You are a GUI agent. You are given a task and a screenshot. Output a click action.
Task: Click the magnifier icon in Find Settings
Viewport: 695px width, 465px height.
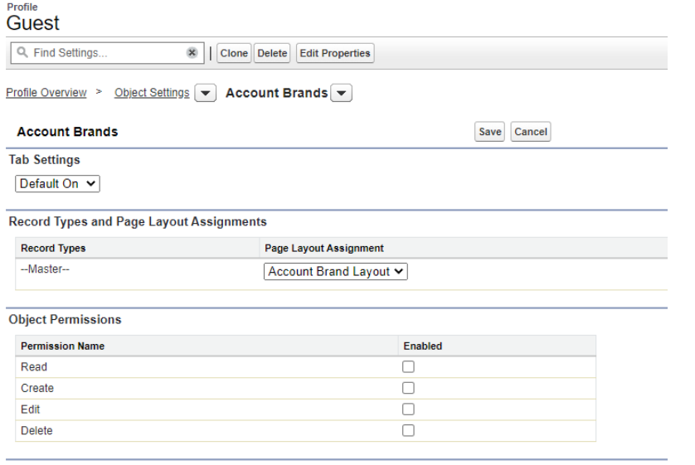click(x=22, y=53)
